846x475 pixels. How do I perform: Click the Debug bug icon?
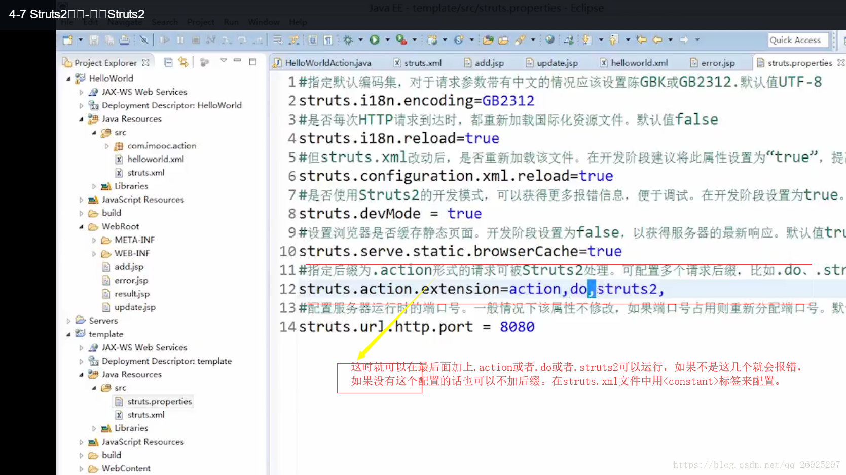pos(348,39)
